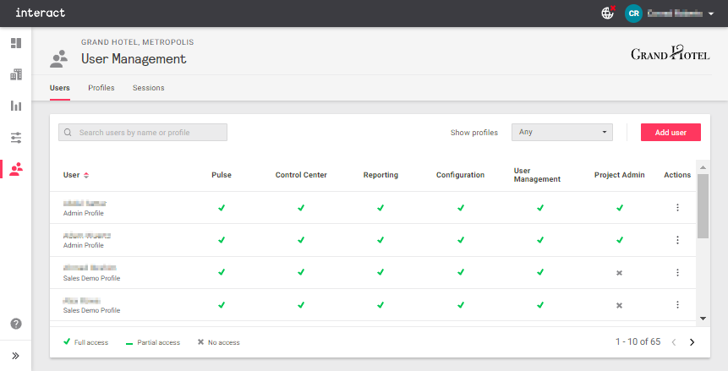Open the dashboard icon in sidebar

click(15, 43)
